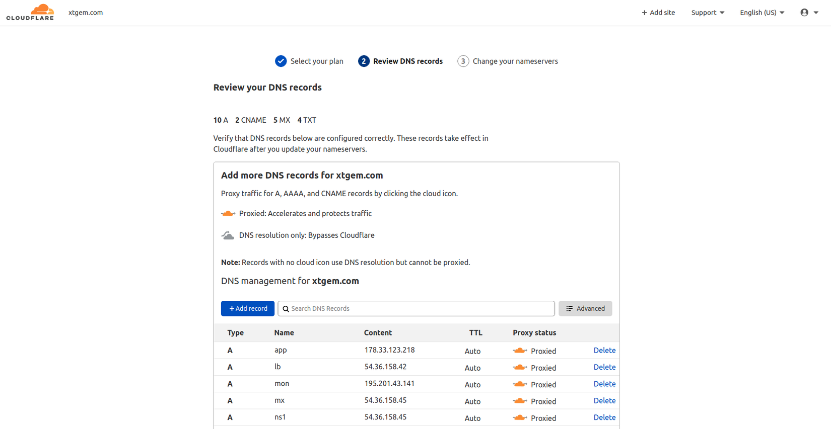Toggle proxy cloud for the app record

[x=520, y=351]
